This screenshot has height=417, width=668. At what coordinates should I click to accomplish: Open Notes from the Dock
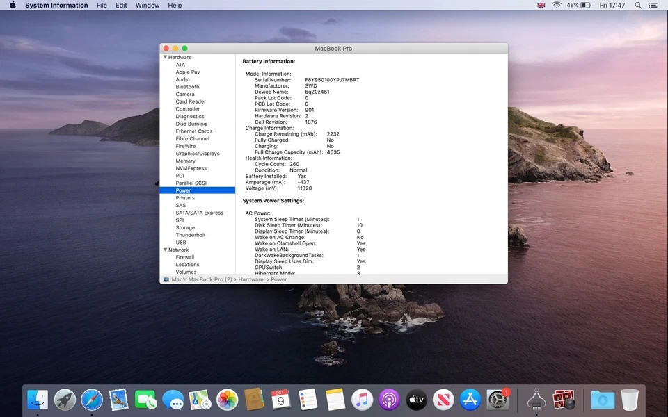point(335,400)
